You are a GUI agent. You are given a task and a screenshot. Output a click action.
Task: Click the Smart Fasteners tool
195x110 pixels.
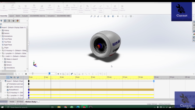click(x=42, y=8)
